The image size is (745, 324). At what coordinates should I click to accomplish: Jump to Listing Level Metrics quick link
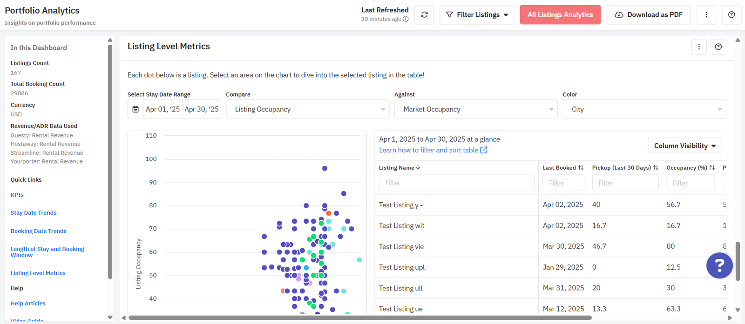coord(38,273)
